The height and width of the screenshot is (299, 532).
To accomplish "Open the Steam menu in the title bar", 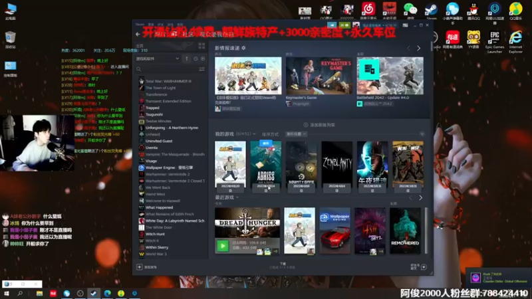I will tap(140, 25).
